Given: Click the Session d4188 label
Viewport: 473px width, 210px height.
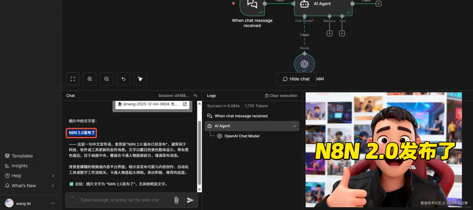Looking at the screenshot, I should point(175,95).
